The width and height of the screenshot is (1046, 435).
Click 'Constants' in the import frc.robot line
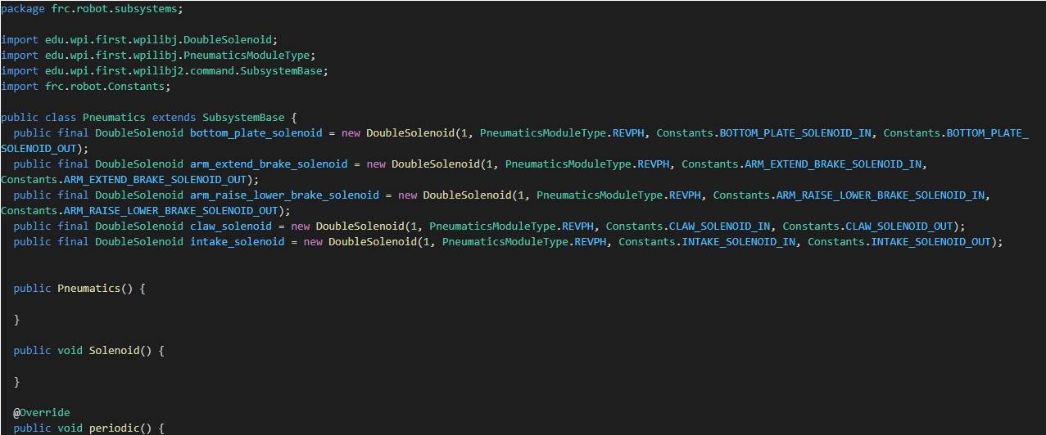136,86
